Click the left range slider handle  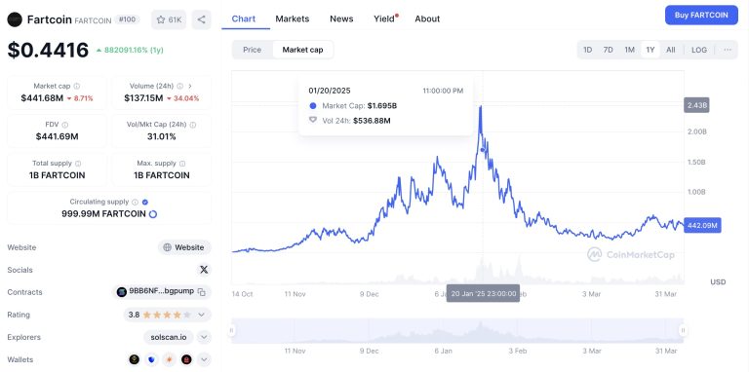click(232, 330)
